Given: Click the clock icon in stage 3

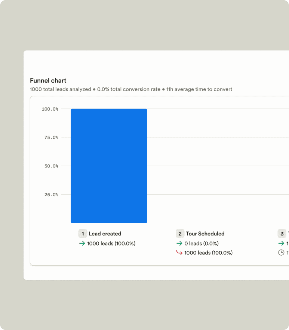Looking at the screenshot, I should 281,252.
